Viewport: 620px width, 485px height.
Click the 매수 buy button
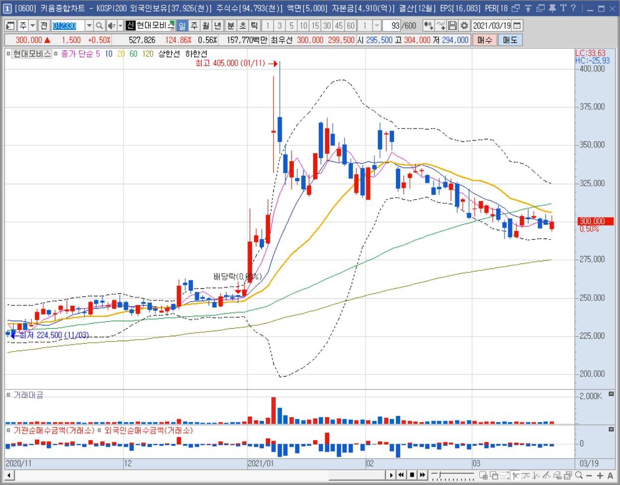click(x=485, y=40)
